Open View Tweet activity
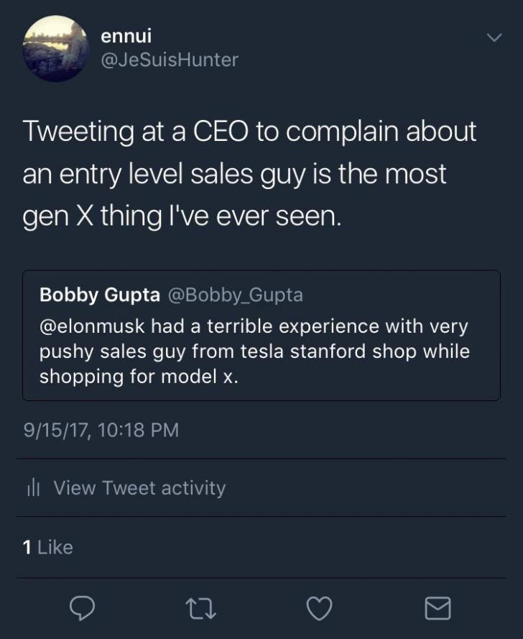 (x=139, y=488)
